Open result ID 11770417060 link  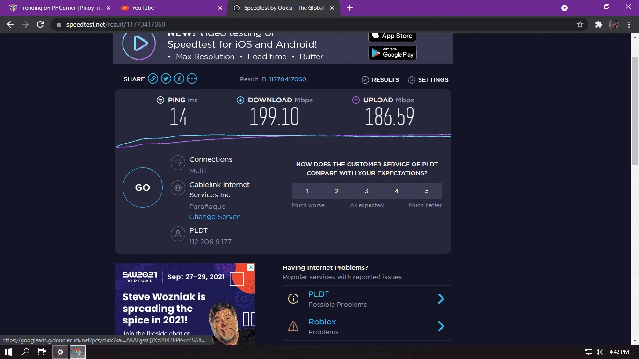287,79
